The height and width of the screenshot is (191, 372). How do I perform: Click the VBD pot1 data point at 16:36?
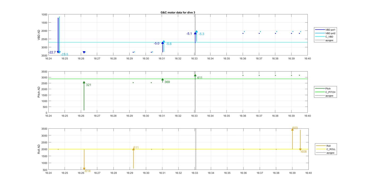click(243, 33)
